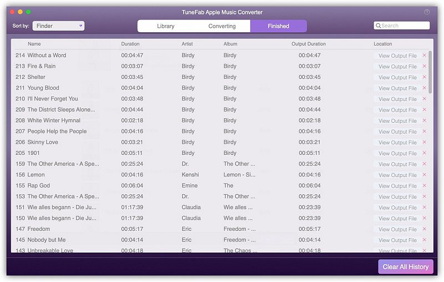The height and width of the screenshot is (282, 444).
Task: Click Clear All History button
Action: [x=406, y=266]
